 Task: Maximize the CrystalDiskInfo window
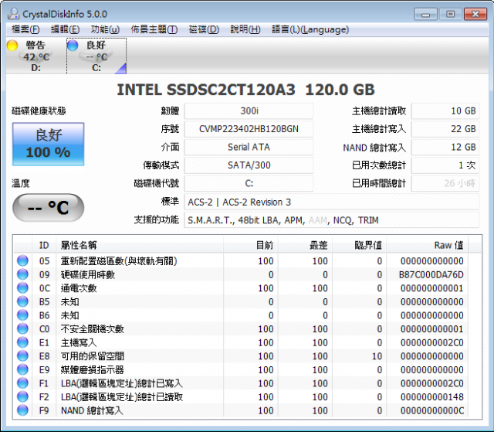click(451, 15)
